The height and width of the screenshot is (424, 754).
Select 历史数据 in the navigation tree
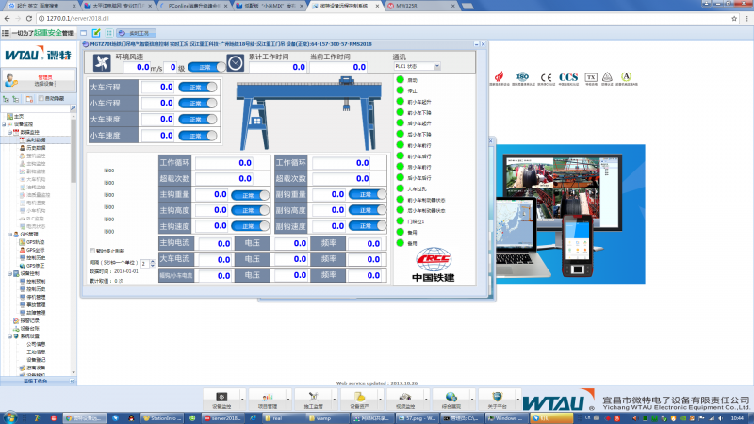(36, 148)
